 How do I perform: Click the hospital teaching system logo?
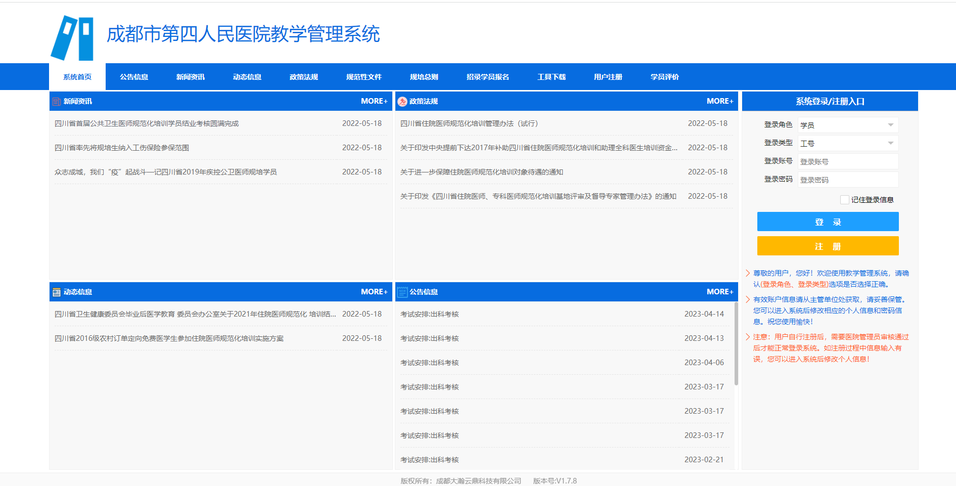coord(72,38)
